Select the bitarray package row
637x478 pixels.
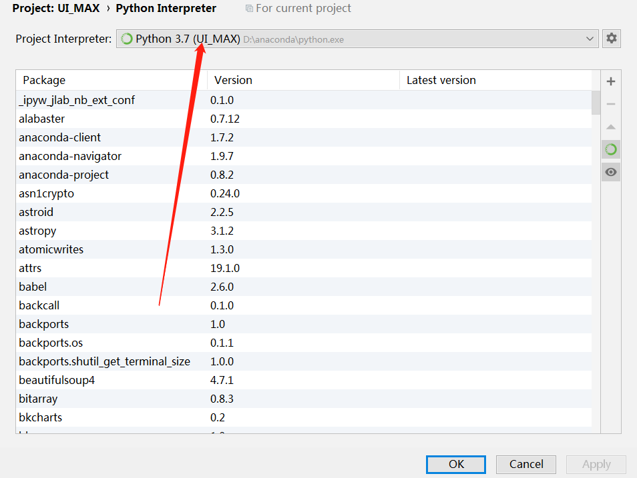(x=304, y=399)
